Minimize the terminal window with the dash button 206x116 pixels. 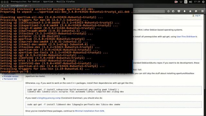(5, 6)
